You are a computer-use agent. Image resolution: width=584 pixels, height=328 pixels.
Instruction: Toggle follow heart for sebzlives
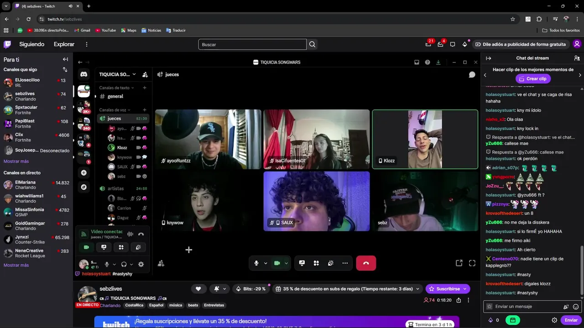pos(198,289)
